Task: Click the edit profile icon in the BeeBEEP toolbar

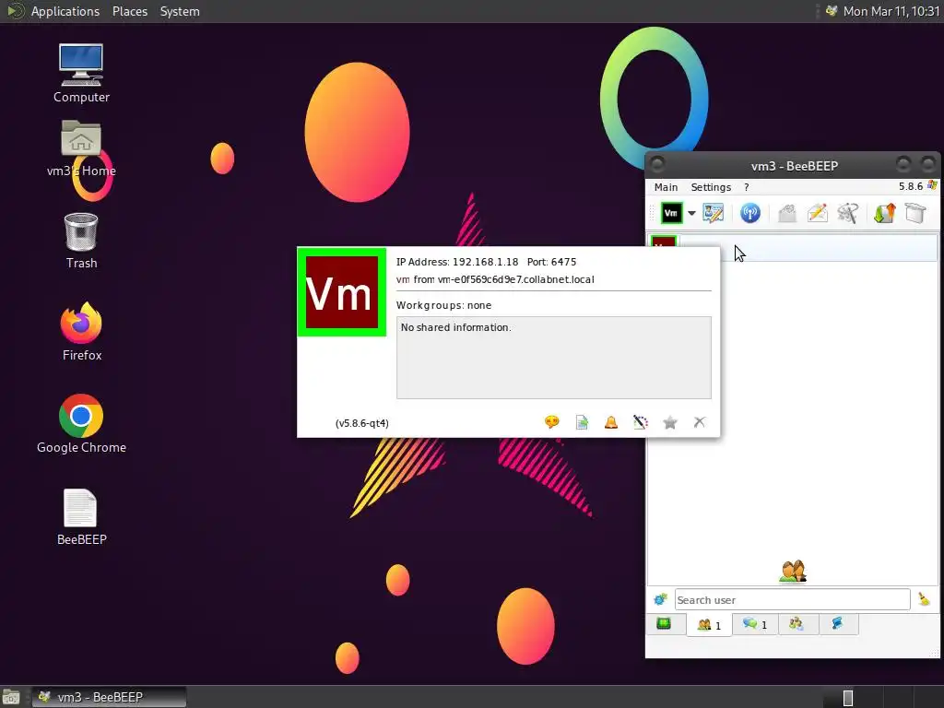Action: coord(714,213)
